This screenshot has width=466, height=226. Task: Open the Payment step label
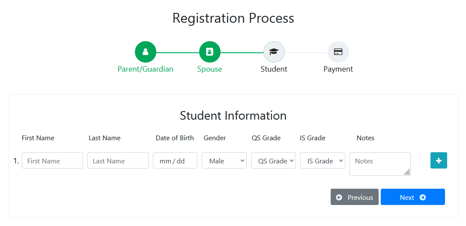tap(338, 69)
